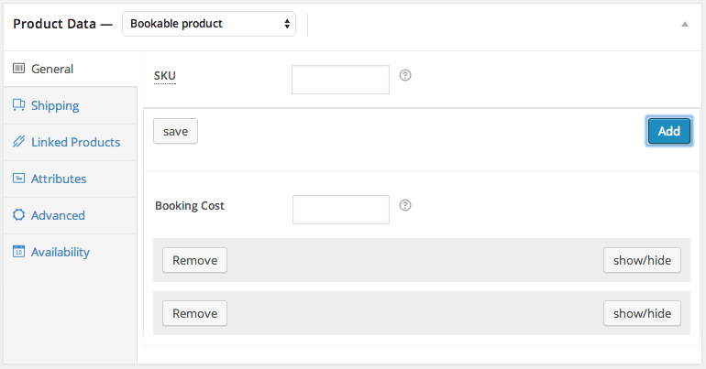Screen dimensions: 706x369
Task: Click the blue Add button
Action: pos(668,131)
